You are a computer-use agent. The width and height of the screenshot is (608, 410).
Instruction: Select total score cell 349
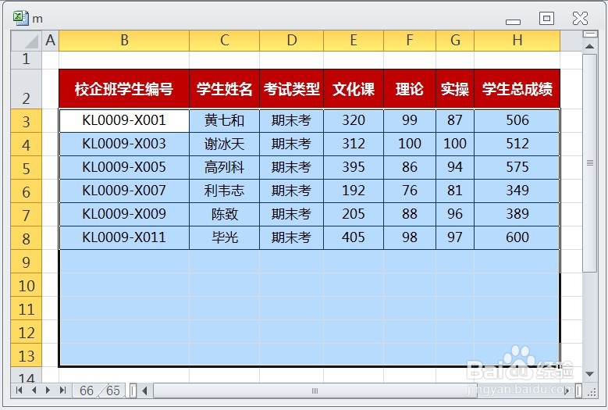[517, 191]
